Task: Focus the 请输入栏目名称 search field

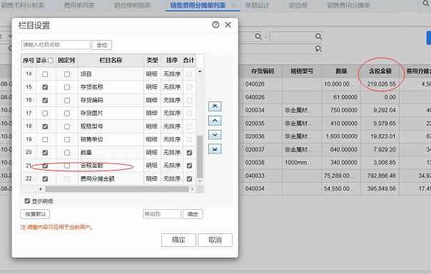Action: 56,44
